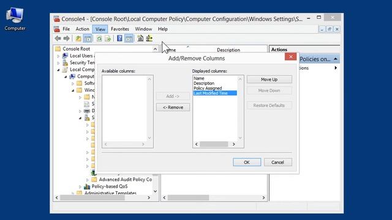The image size is (392, 220).
Task: Expand the Security Templates tree node
Action: [58, 63]
